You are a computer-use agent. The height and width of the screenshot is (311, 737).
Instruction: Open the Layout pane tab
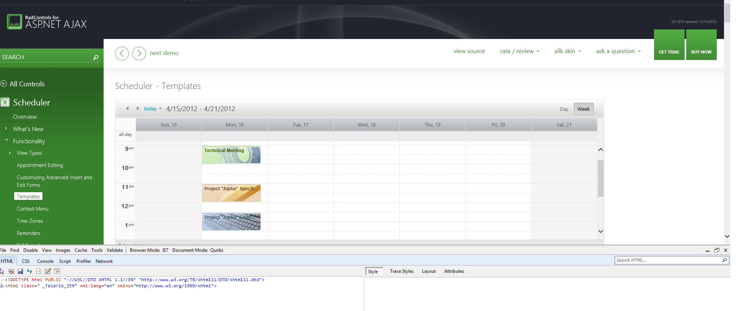[429, 271]
